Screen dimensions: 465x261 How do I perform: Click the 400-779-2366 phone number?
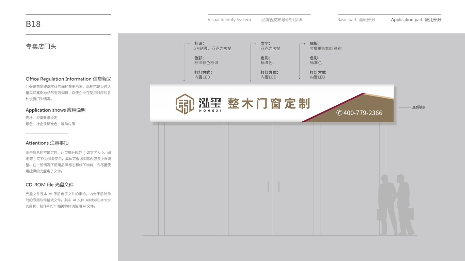pos(363,113)
